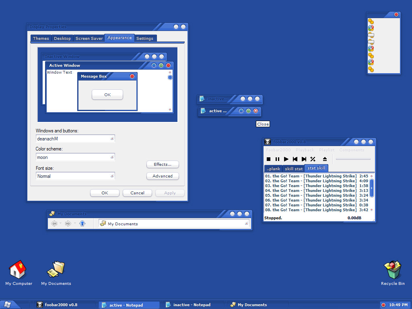Stop playback in foobar2000

(x=268, y=159)
